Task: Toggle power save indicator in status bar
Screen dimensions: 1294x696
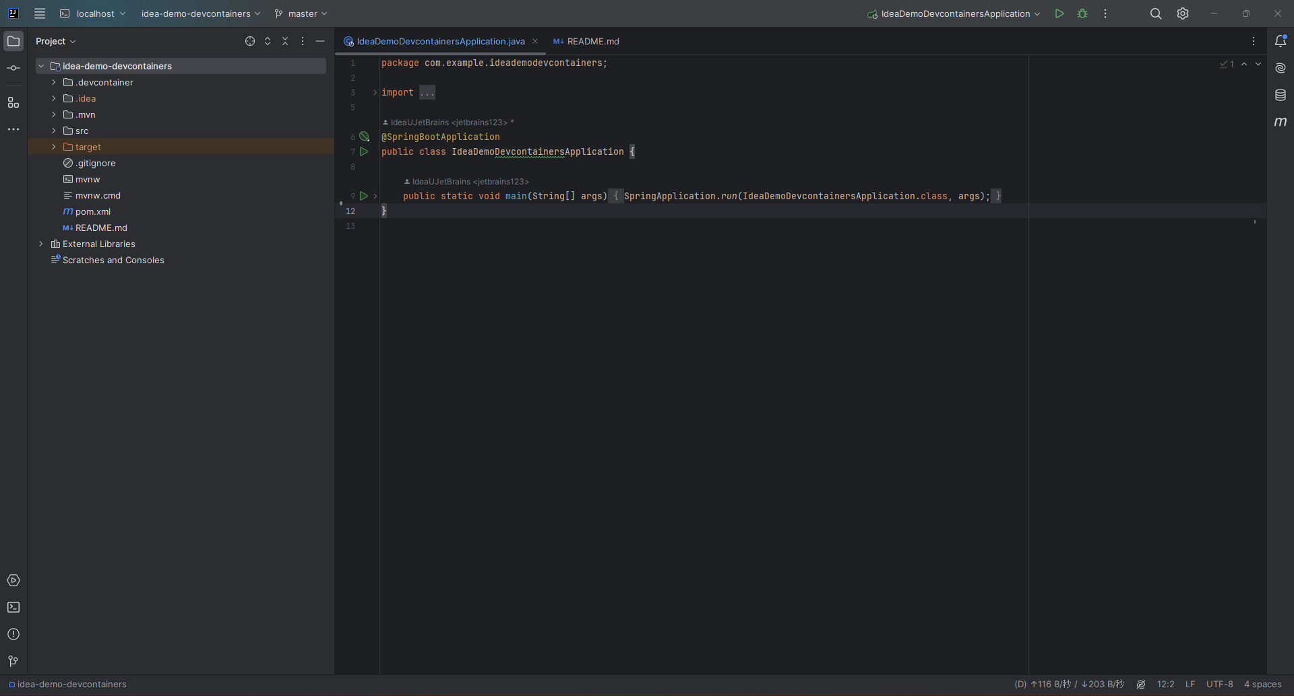Action: click(1141, 685)
